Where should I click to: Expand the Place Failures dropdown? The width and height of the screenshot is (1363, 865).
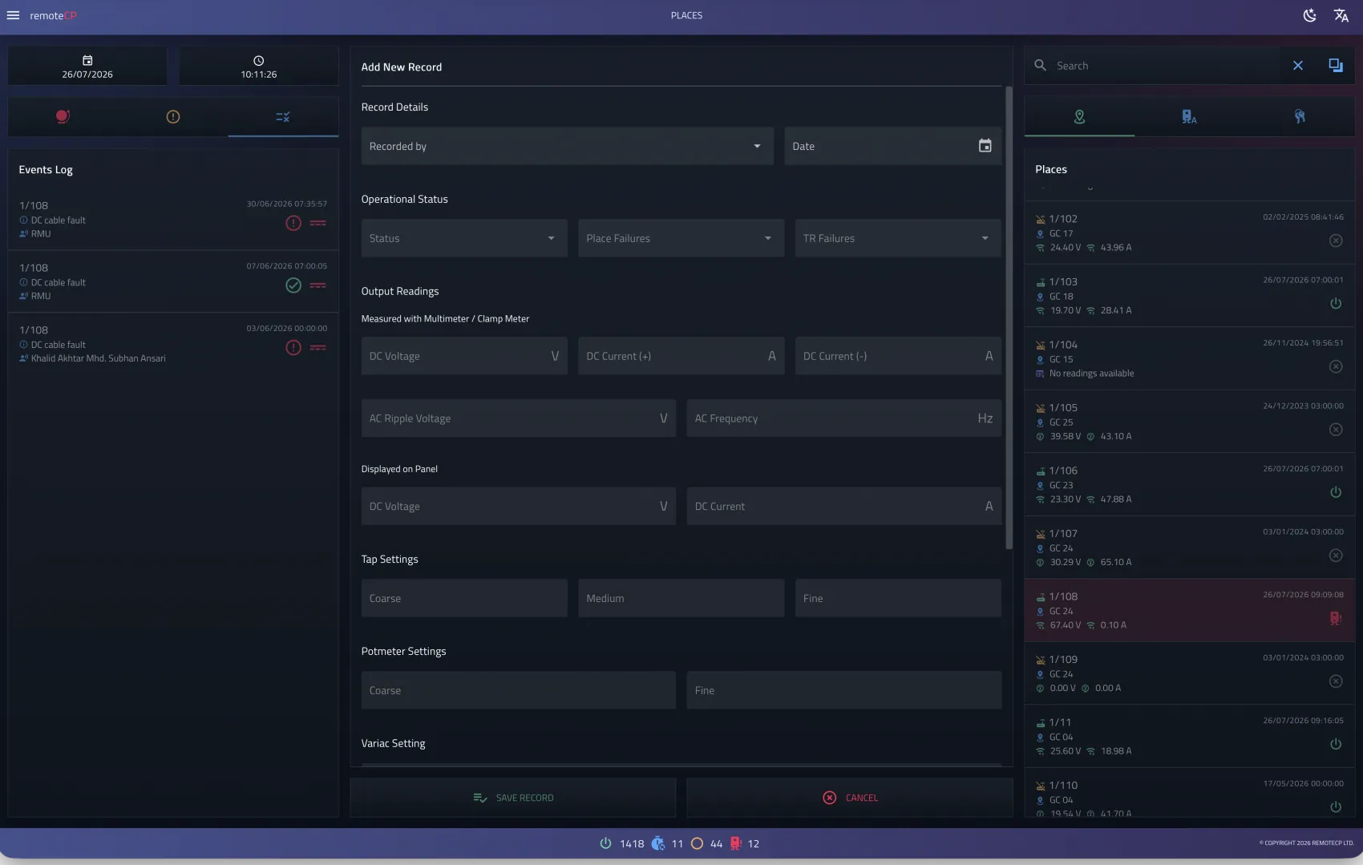681,238
